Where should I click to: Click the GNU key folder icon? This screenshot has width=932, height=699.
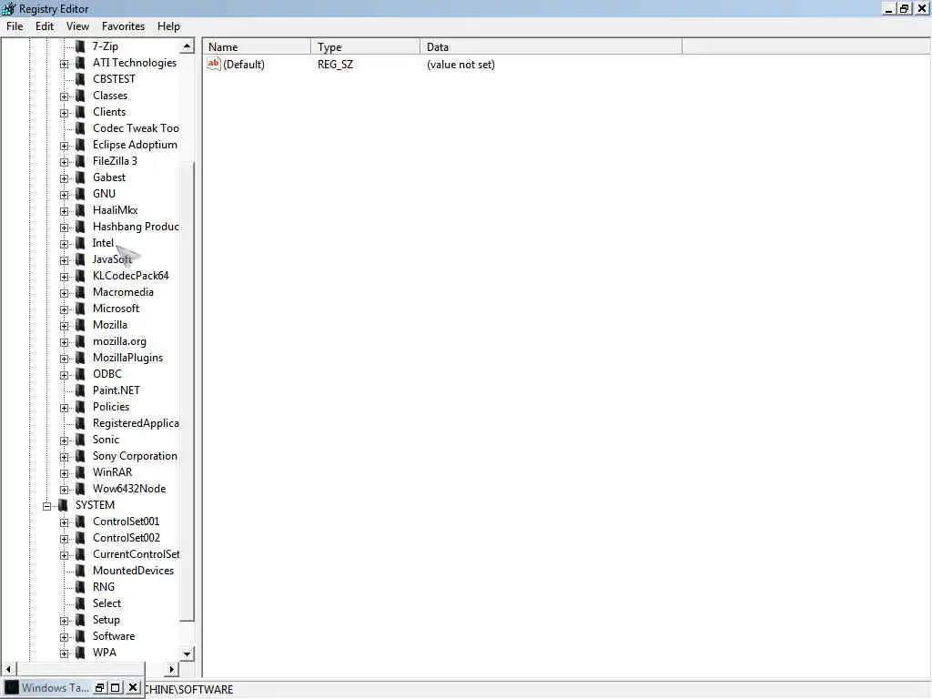80,194
